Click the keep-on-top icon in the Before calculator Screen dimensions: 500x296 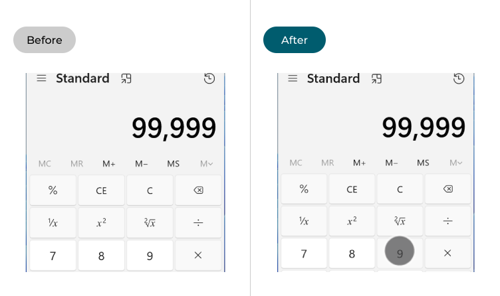coord(126,78)
